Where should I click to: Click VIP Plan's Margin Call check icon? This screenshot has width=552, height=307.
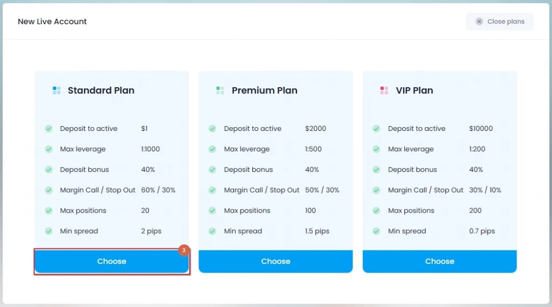point(376,190)
